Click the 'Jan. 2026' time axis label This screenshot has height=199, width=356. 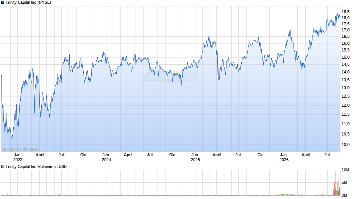tap(284, 157)
